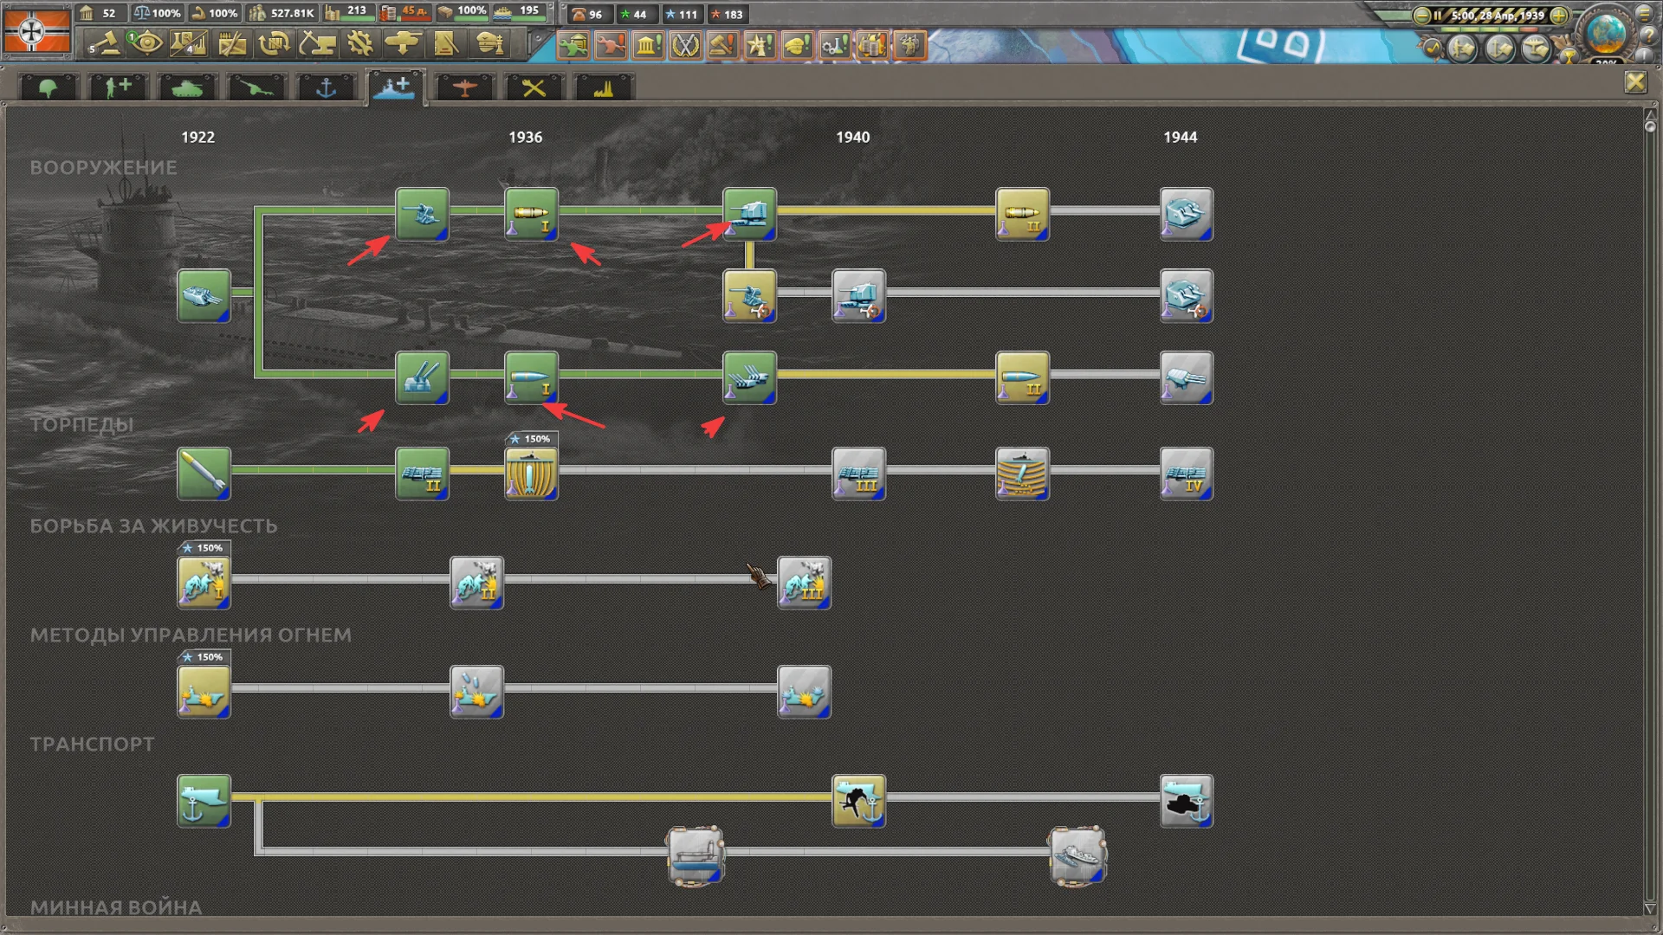The height and width of the screenshot is (935, 1663).
Task: Select the green anchor transport tech
Action: [204, 801]
